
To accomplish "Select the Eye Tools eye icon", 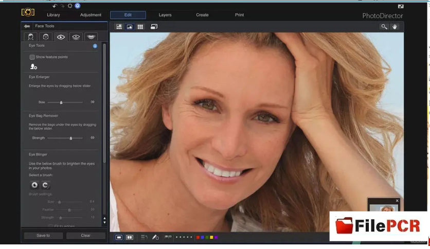I will click(61, 37).
